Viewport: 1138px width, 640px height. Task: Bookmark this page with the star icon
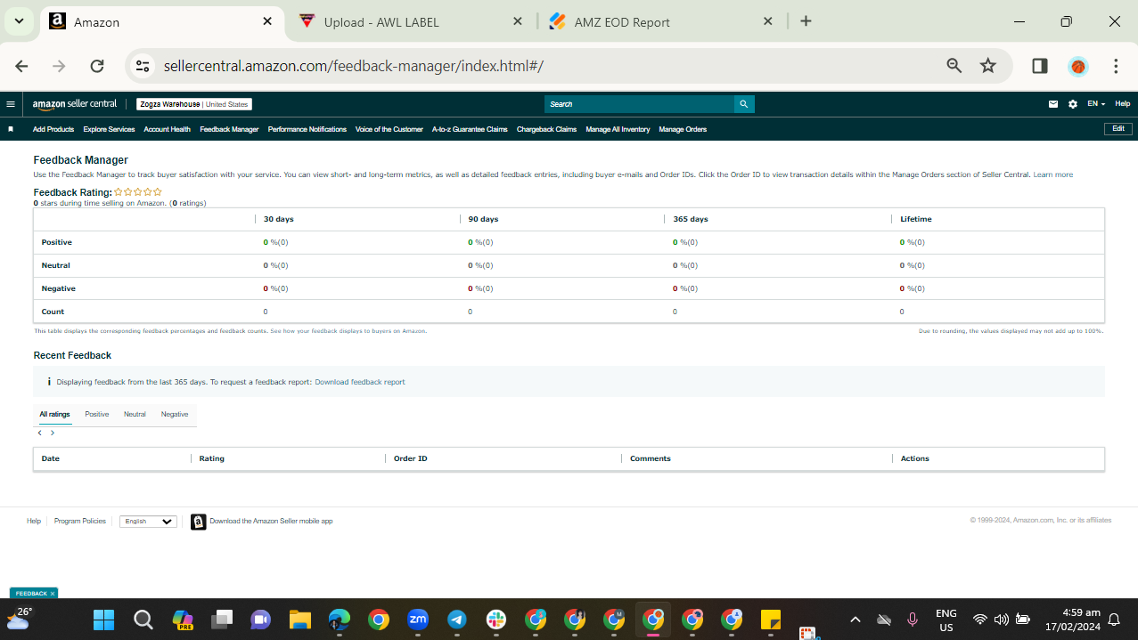988,66
